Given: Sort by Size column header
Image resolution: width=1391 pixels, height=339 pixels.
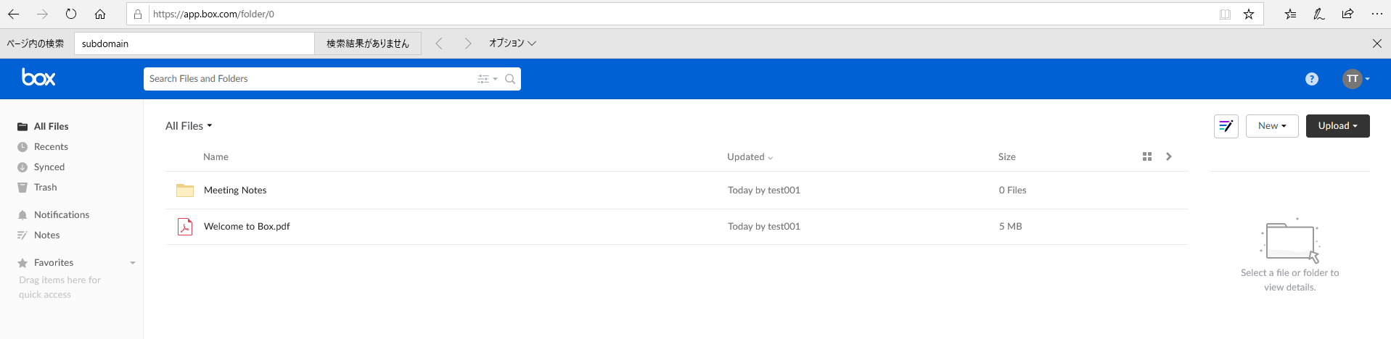Looking at the screenshot, I should coord(1006,157).
